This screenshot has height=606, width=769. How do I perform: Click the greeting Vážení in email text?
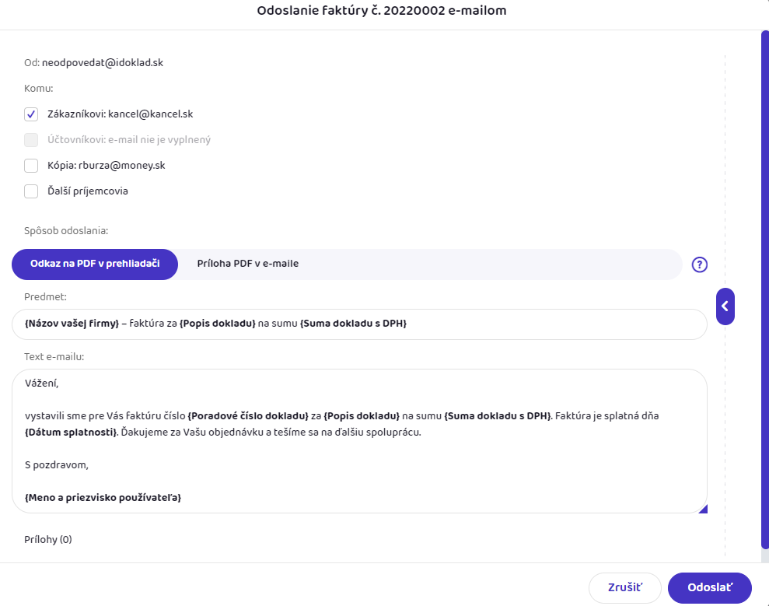(x=41, y=384)
